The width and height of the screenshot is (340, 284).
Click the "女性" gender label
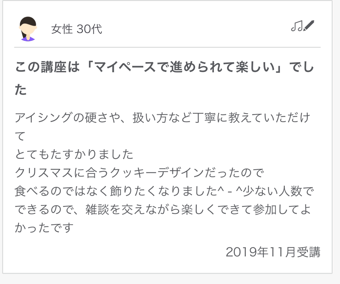point(62,29)
